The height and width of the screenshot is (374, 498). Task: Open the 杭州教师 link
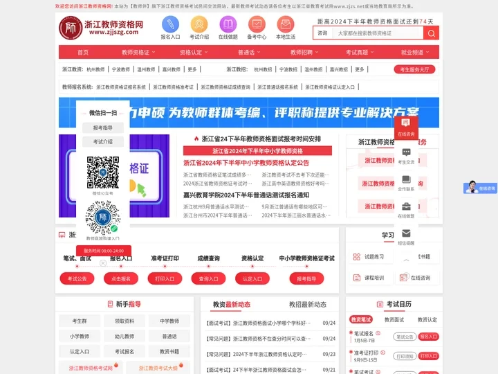pos(95,69)
